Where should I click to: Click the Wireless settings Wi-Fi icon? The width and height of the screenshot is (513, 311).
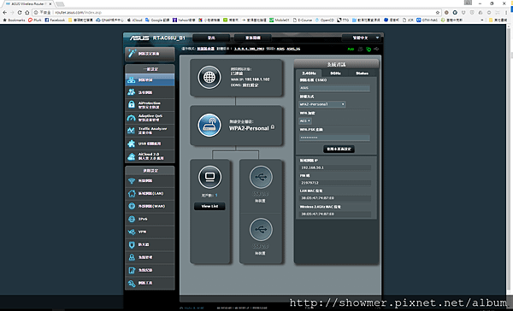tap(132, 181)
